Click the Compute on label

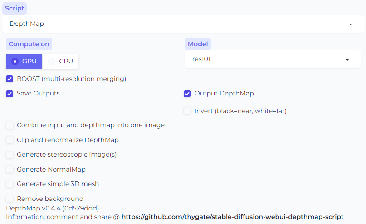tap(29, 44)
